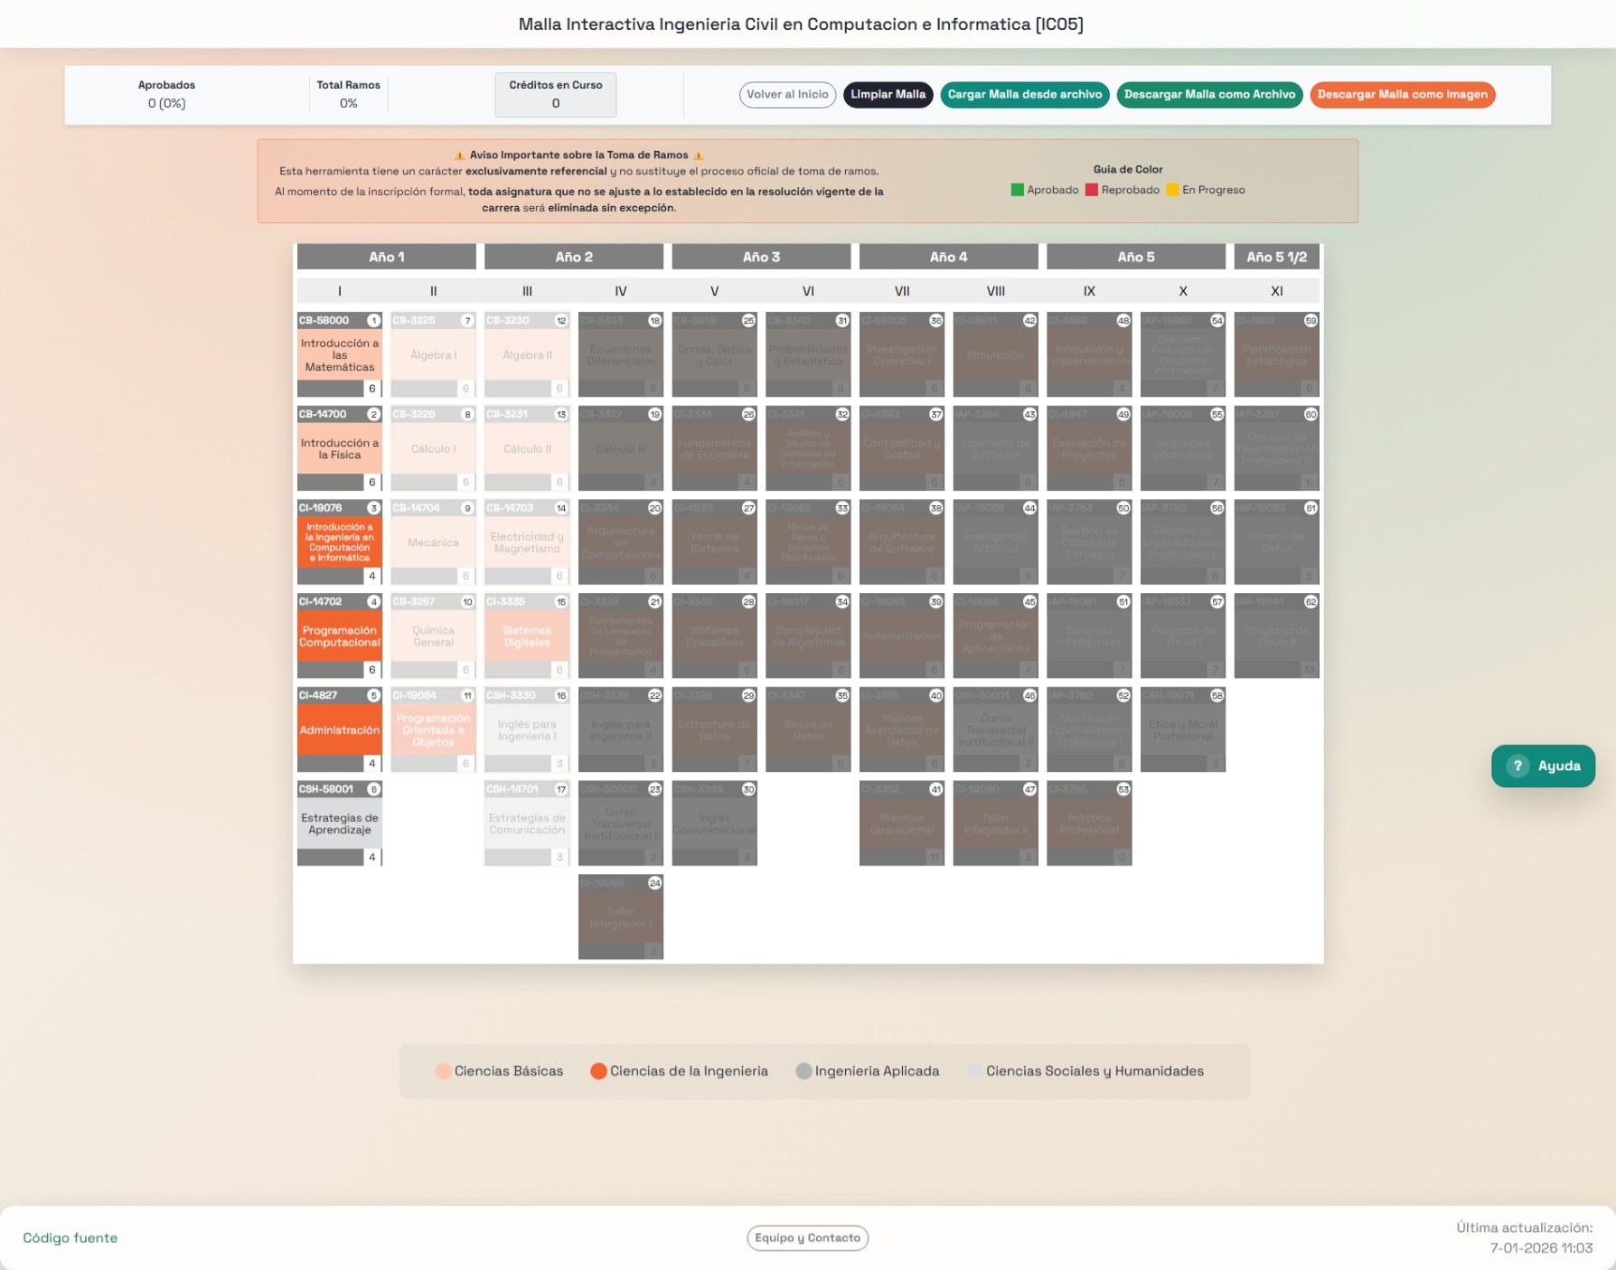
Task: Toggle course Introducción a las Matemáticas
Action: [340, 355]
